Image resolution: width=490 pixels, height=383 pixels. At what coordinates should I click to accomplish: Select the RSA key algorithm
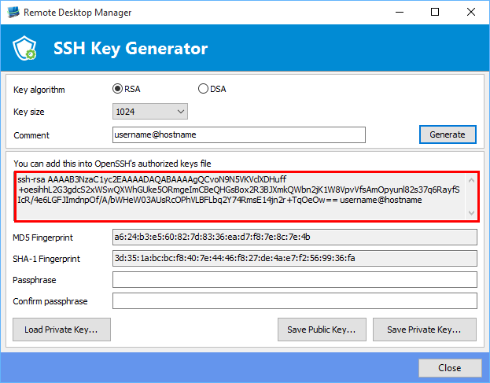[119, 89]
